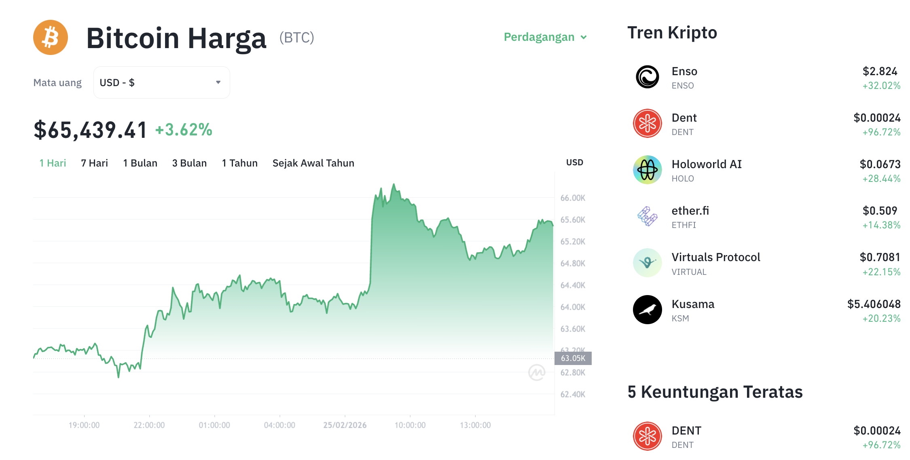Select the Enso coin icon
This screenshot has height=460, width=910.
coord(647,77)
